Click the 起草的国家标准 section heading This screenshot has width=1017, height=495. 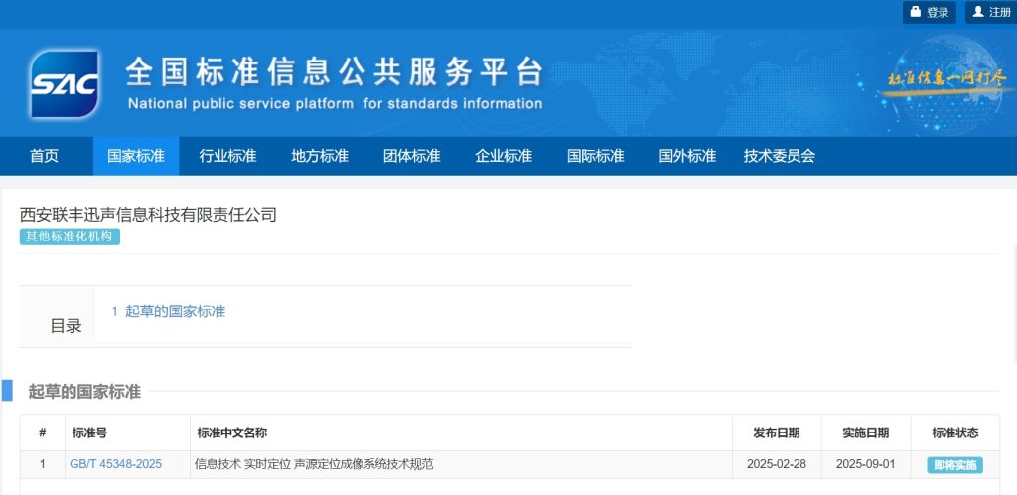[84, 391]
